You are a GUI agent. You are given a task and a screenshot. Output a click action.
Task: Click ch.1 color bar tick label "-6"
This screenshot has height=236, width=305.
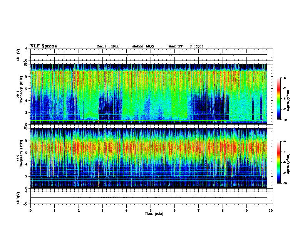284,78
